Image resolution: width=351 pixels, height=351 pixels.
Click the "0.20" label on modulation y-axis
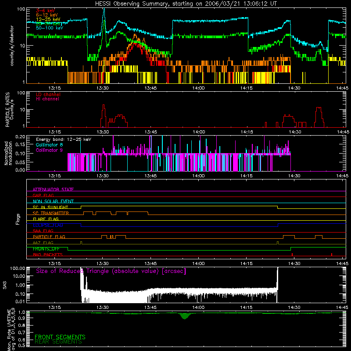[x=20, y=137]
